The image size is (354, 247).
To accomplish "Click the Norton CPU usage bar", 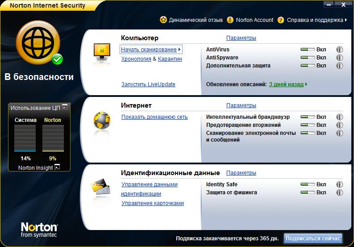I will tap(53, 138).
